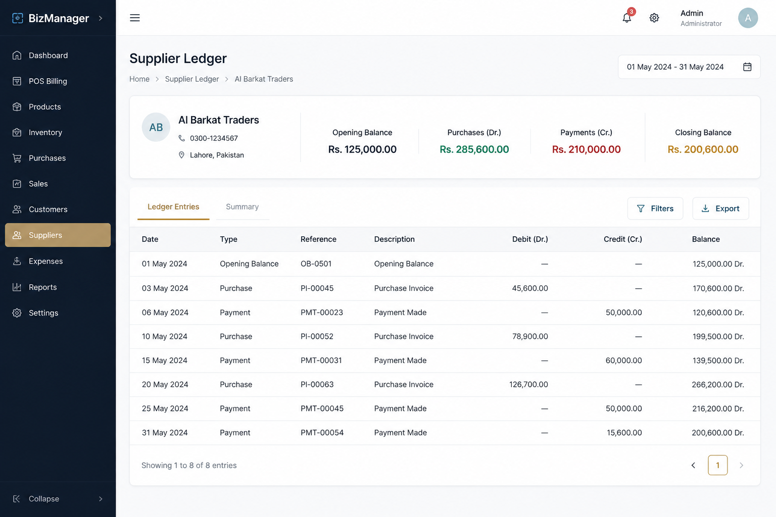Open the 01 May 2024 - 31 May 2024 date picker
This screenshot has width=776, height=517.
coord(689,67)
